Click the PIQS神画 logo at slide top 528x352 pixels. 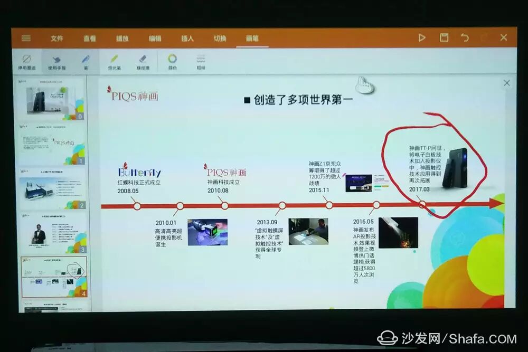point(133,94)
